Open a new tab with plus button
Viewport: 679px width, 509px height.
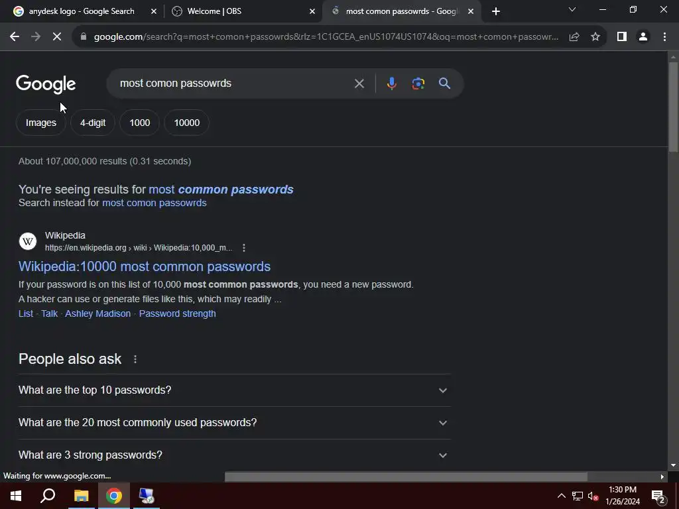coord(496,11)
